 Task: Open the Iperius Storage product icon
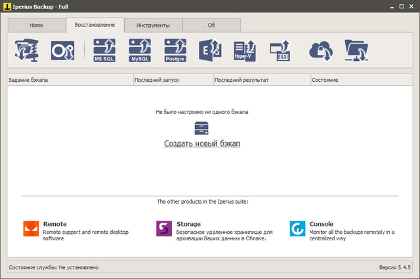pyautogui.click(x=164, y=229)
